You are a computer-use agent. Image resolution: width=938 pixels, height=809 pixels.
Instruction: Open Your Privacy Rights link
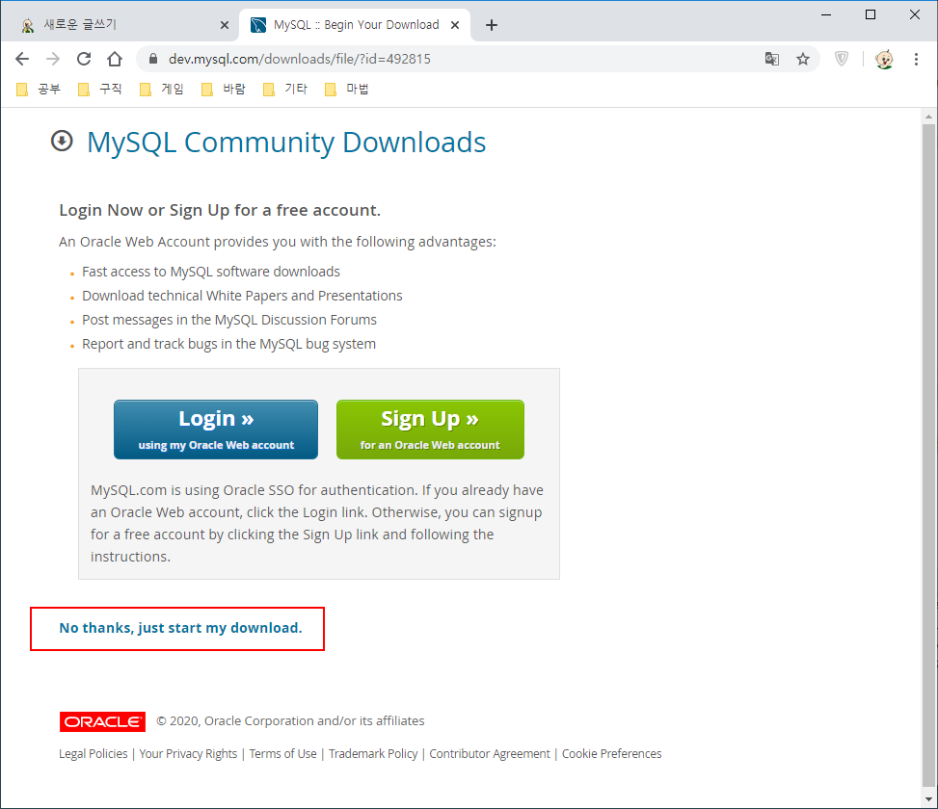click(x=188, y=754)
